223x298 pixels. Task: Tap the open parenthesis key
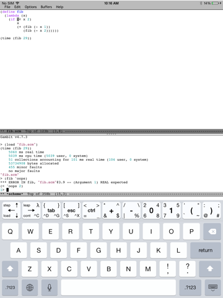(191, 210)
